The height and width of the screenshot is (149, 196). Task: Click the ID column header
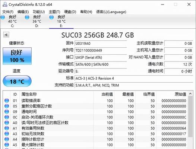pos(15,94)
